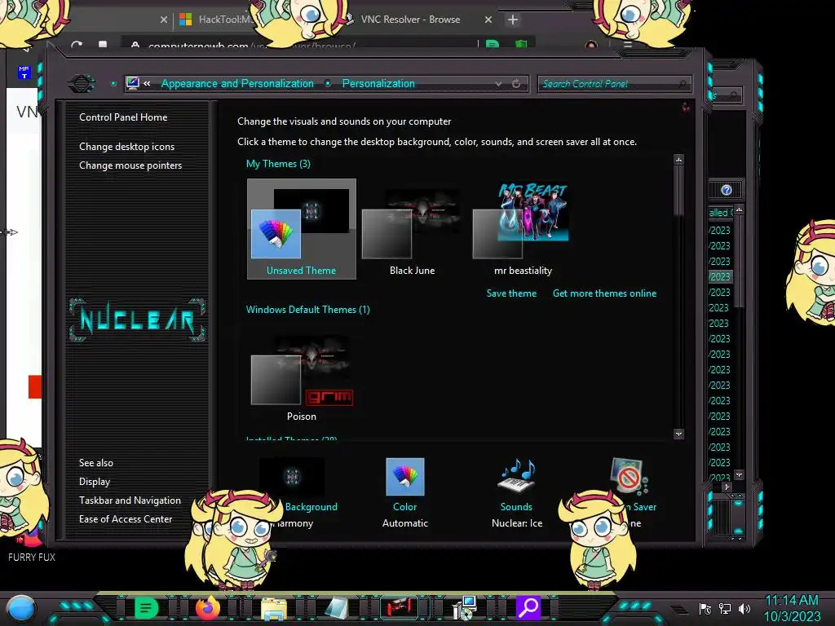The height and width of the screenshot is (626, 835).
Task: Launch Firefox from the taskbar
Action: (x=208, y=607)
